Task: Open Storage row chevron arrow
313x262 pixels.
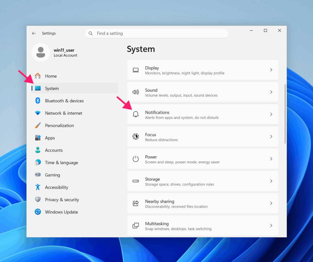Action: pyautogui.click(x=271, y=181)
